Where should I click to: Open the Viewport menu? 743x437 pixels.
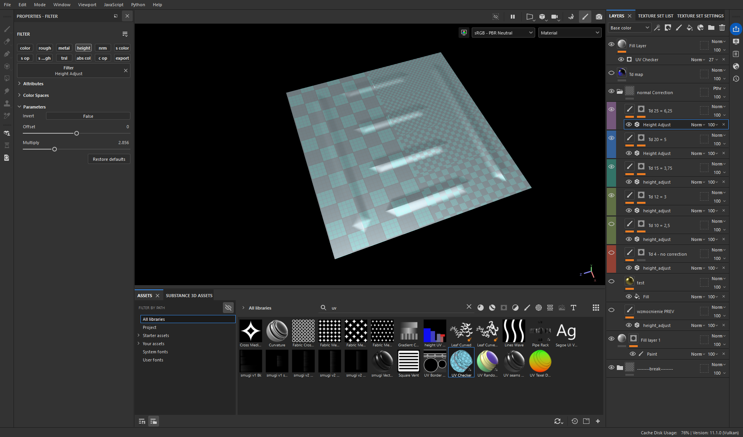(87, 5)
